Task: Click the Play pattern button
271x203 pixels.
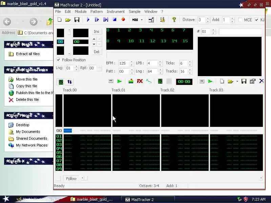Action: (x=97, y=20)
